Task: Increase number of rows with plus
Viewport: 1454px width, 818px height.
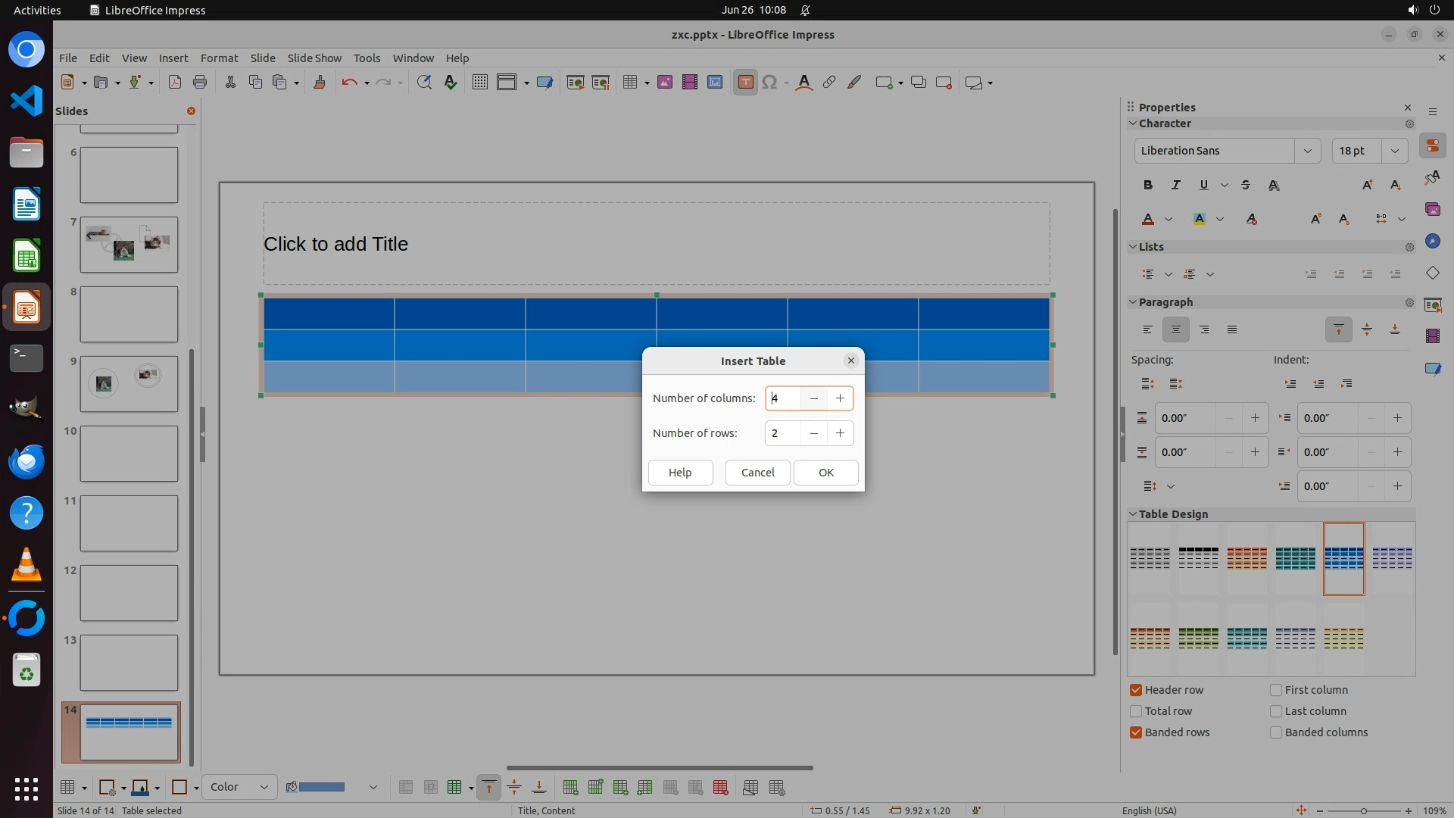Action: pos(840,433)
